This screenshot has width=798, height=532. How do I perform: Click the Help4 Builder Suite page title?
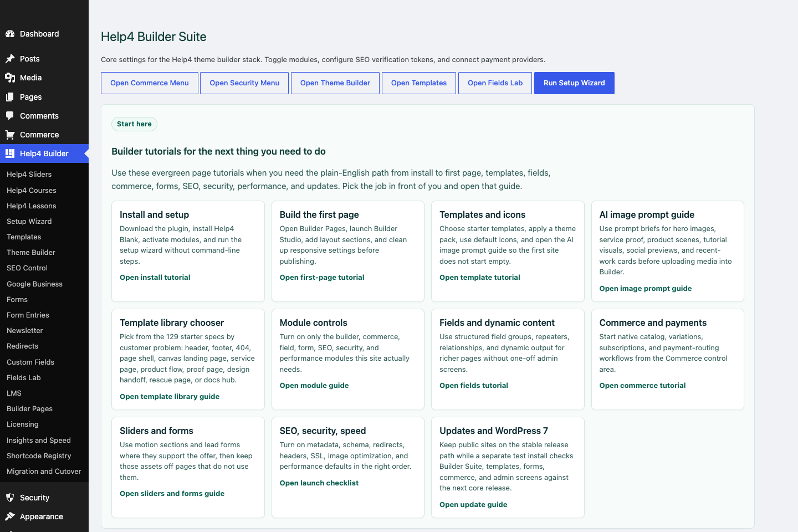coord(154,37)
